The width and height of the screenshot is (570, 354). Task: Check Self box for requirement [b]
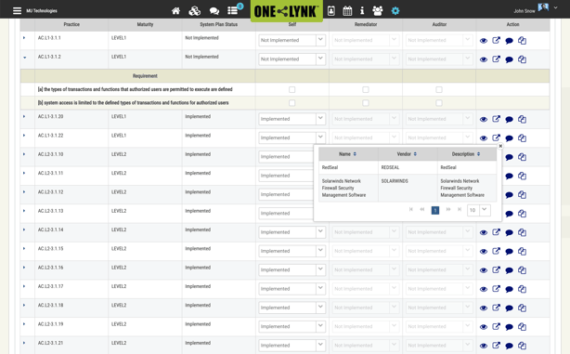click(291, 103)
